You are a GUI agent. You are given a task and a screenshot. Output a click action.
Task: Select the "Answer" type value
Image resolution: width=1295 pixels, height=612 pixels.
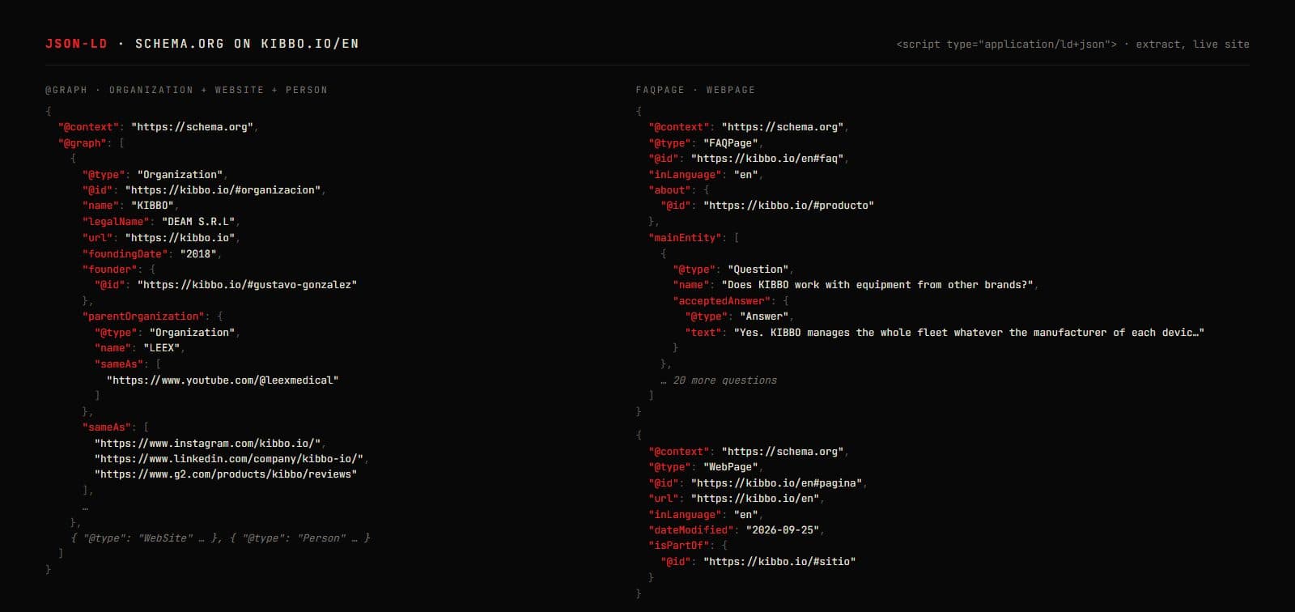coord(765,317)
